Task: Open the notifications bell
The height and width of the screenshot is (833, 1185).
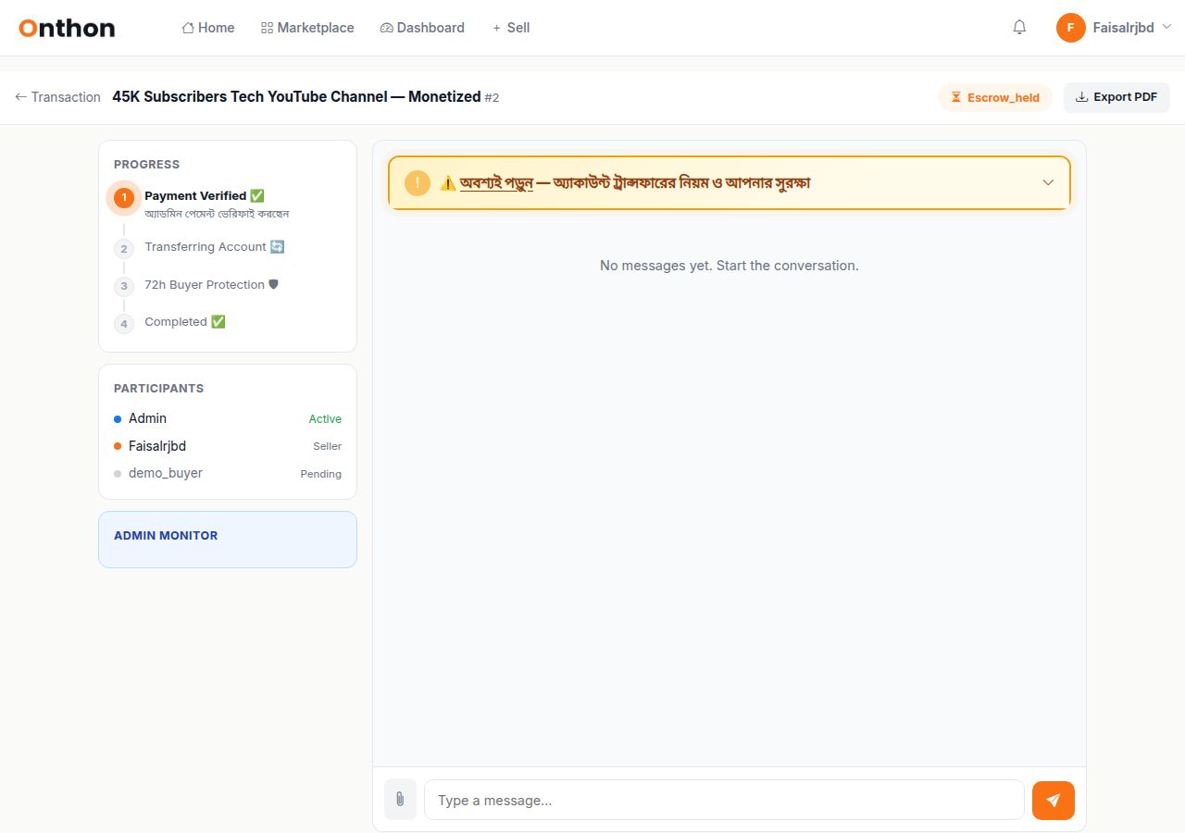Action: [1019, 28]
